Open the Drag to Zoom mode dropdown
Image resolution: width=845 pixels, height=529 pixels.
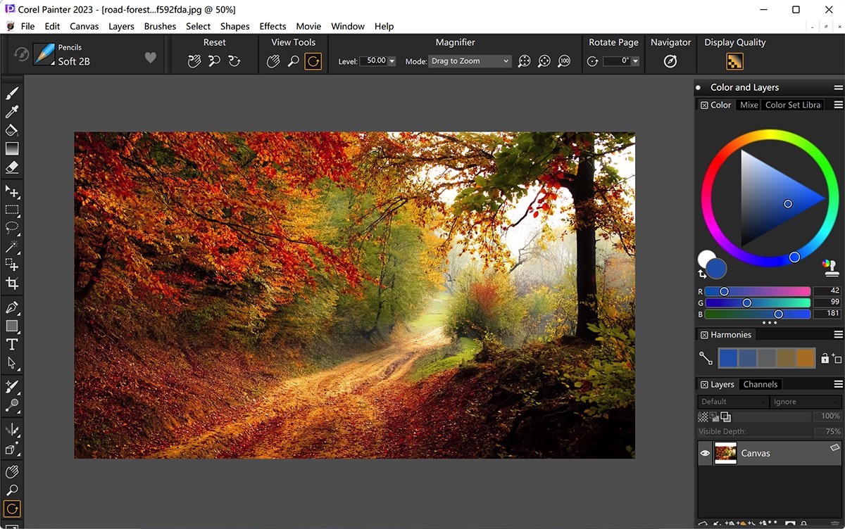(506, 60)
